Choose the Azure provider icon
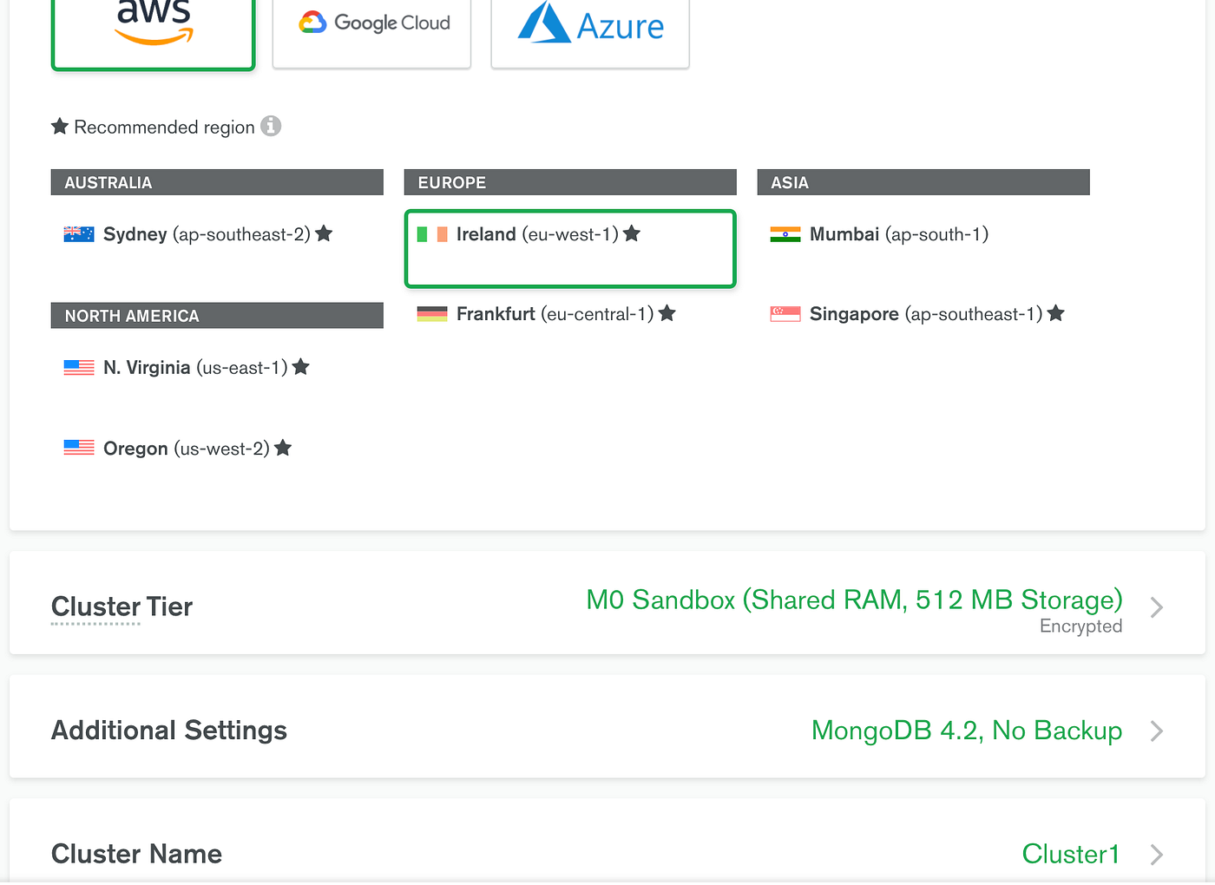 tap(589, 24)
